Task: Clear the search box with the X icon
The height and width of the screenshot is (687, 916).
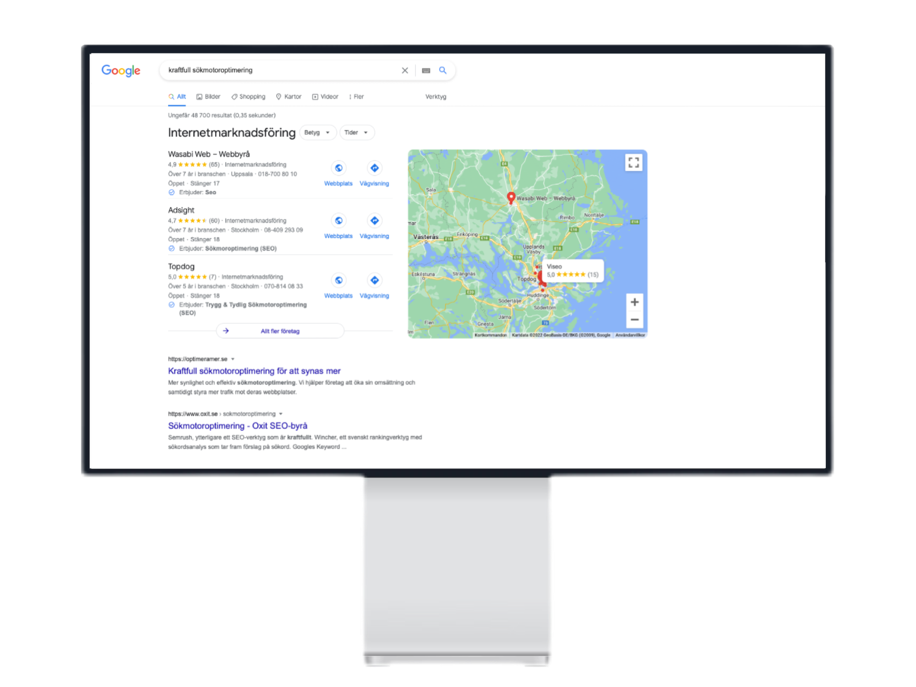Action: 405,71
